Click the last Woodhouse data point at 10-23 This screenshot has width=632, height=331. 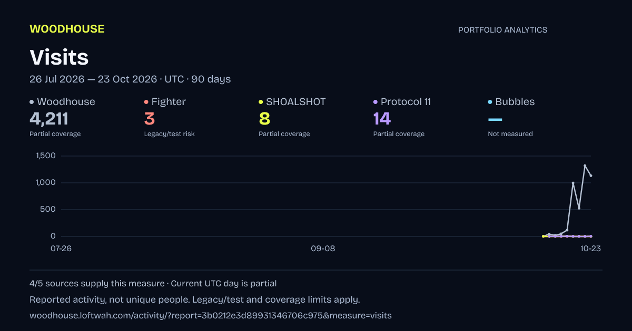click(x=591, y=175)
